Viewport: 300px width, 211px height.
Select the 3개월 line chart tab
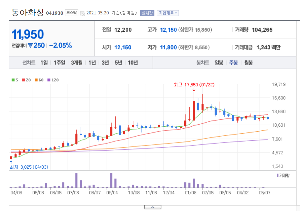(77, 63)
